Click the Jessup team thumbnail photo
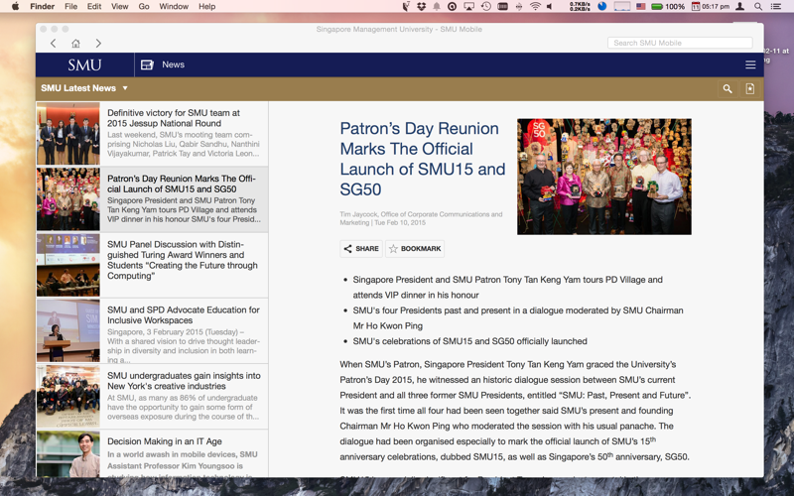The height and width of the screenshot is (496, 794). [67, 134]
